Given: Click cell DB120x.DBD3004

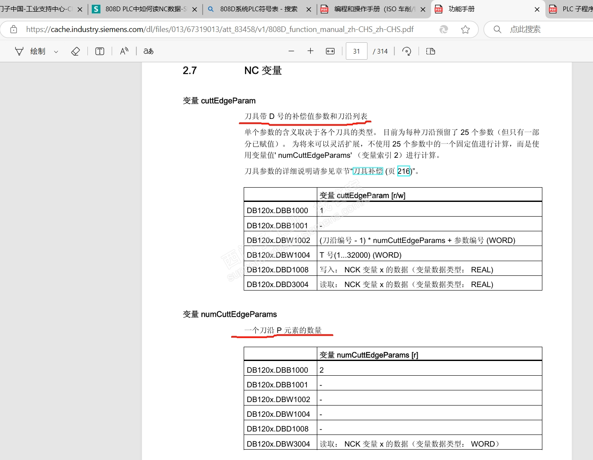Looking at the screenshot, I should point(280,283).
